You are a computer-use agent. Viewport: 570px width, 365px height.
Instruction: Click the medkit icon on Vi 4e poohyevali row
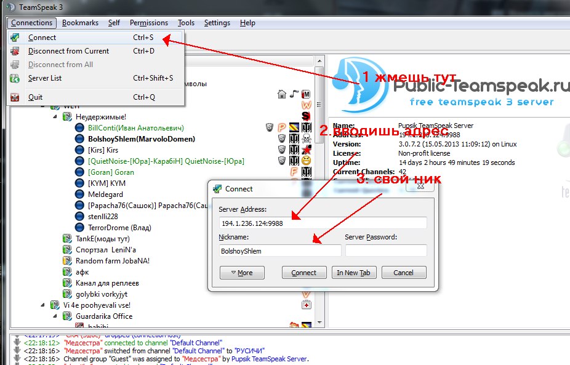tap(307, 305)
